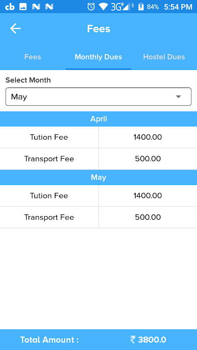
Task: Tap the image notification icon
Action: [x=23, y=7]
